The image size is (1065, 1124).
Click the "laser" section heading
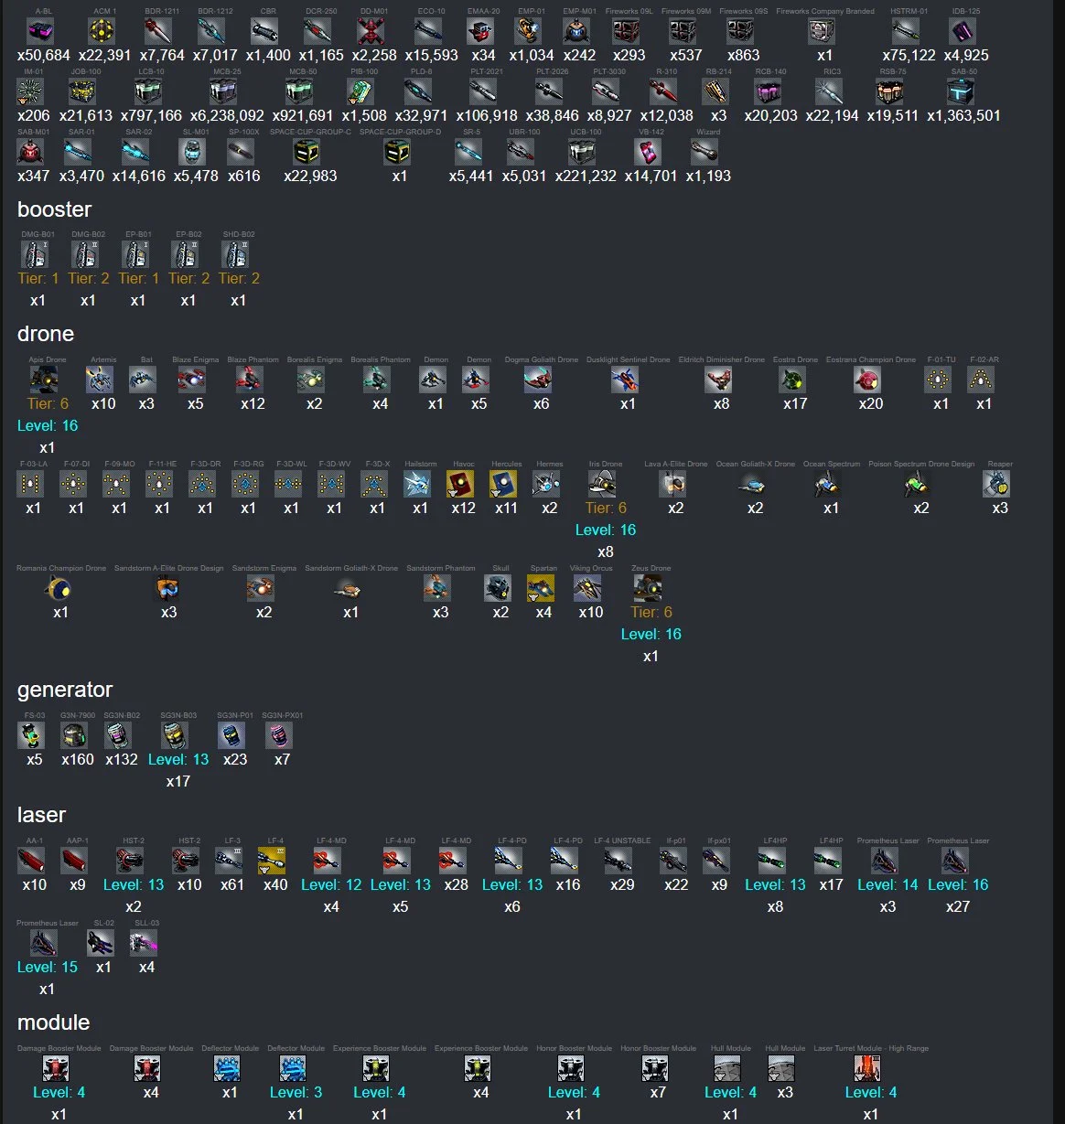[x=41, y=815]
